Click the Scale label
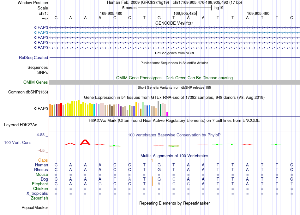 43,8
